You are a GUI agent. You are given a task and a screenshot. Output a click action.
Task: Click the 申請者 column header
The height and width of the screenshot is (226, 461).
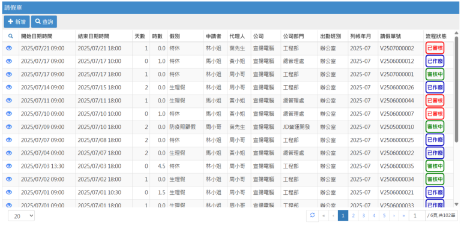pos(214,37)
